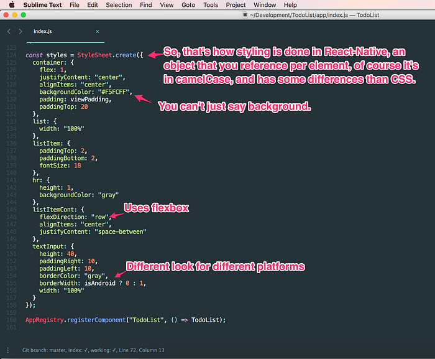The height and width of the screenshot is (359, 435).
Task: Open the Apple menu icon
Action: (12, 5)
